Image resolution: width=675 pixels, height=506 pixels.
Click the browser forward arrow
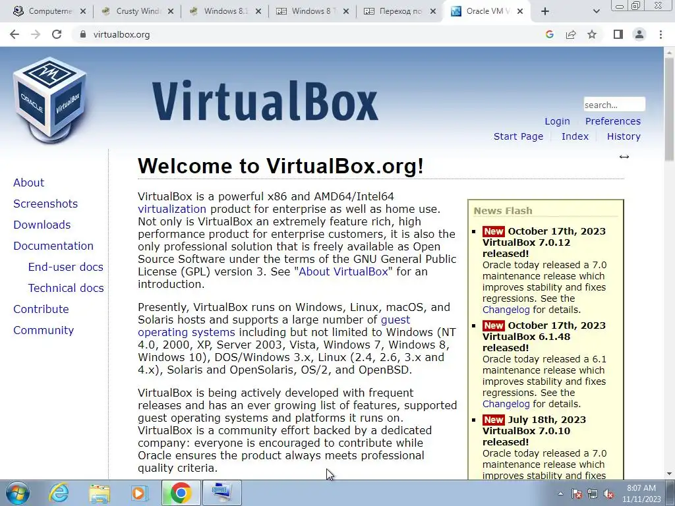tap(36, 34)
